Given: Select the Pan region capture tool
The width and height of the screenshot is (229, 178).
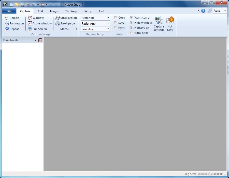Looking at the screenshot, I should pos(7,23).
